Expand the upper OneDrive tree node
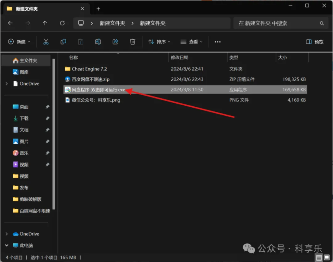 click(x=7, y=84)
